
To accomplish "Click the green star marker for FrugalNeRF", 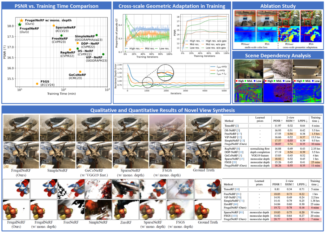I will click(20, 24).
